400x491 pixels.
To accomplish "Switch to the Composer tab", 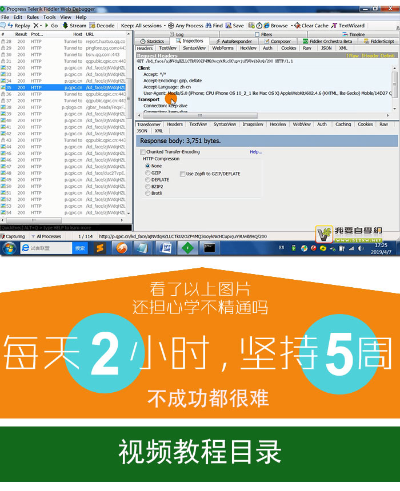I will pos(278,41).
